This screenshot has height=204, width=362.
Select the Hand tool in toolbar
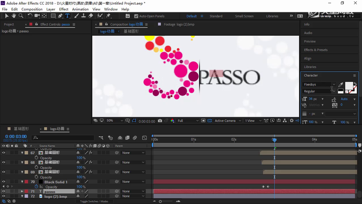tap(13, 16)
